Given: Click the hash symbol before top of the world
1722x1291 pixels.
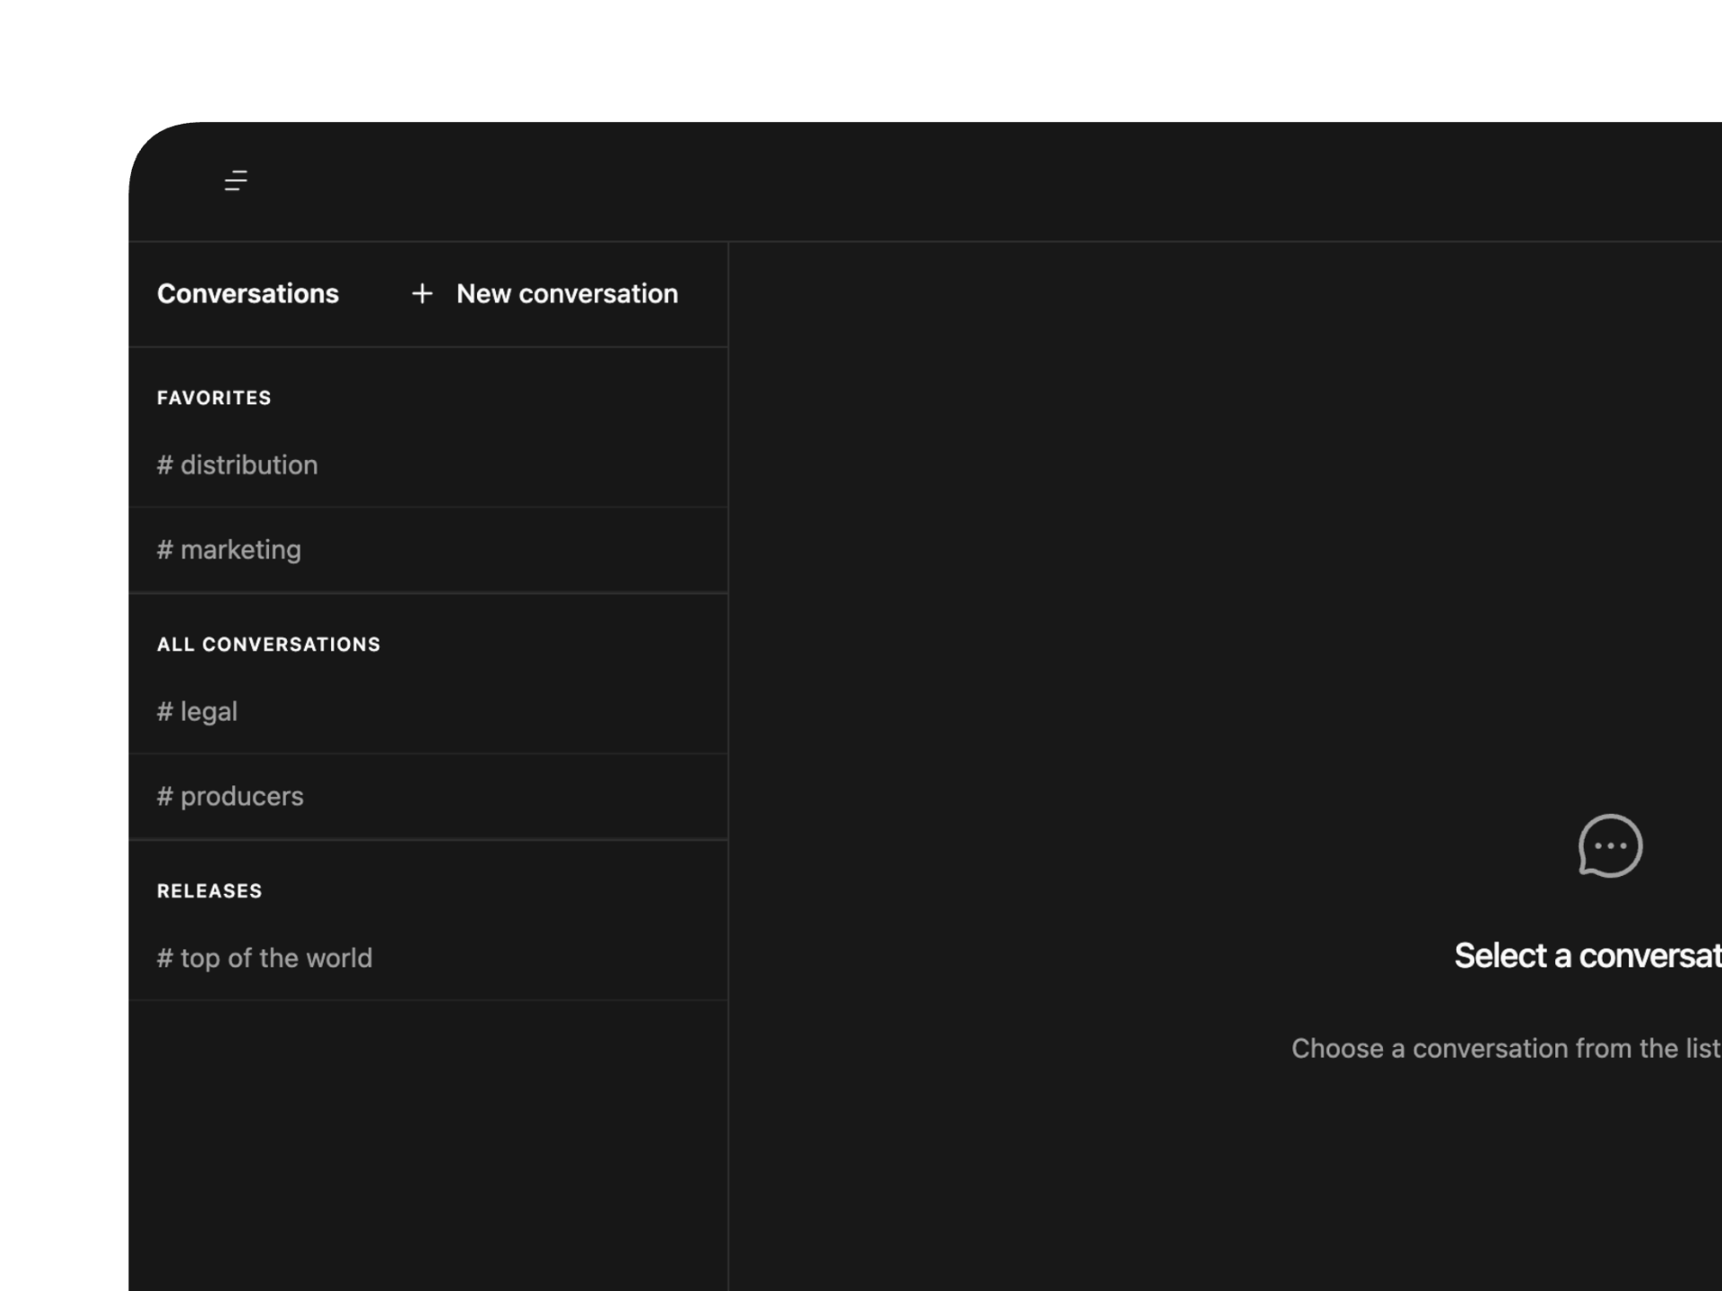Looking at the screenshot, I should [165, 958].
